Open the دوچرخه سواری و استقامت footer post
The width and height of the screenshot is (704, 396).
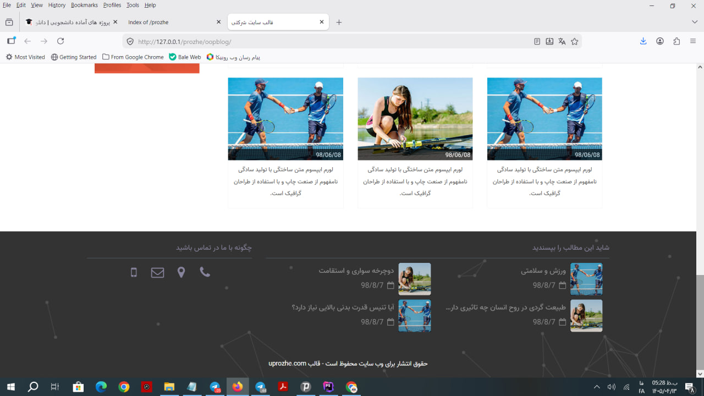point(356,271)
